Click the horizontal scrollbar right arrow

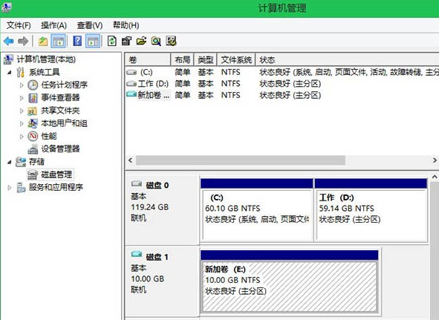(x=435, y=160)
